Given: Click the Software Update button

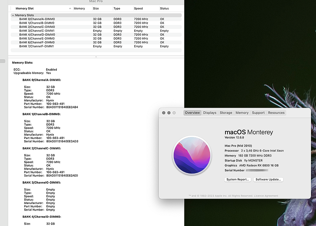Looking at the screenshot, I should [x=268, y=179].
